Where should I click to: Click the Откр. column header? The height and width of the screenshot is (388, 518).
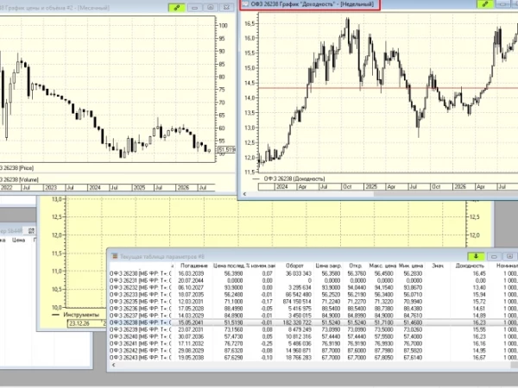coord(356,266)
